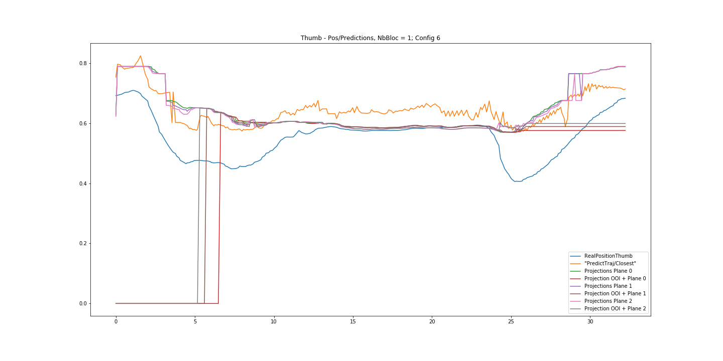
Task: Click the 0.2 tick label on y-axis
Action: 82,244
